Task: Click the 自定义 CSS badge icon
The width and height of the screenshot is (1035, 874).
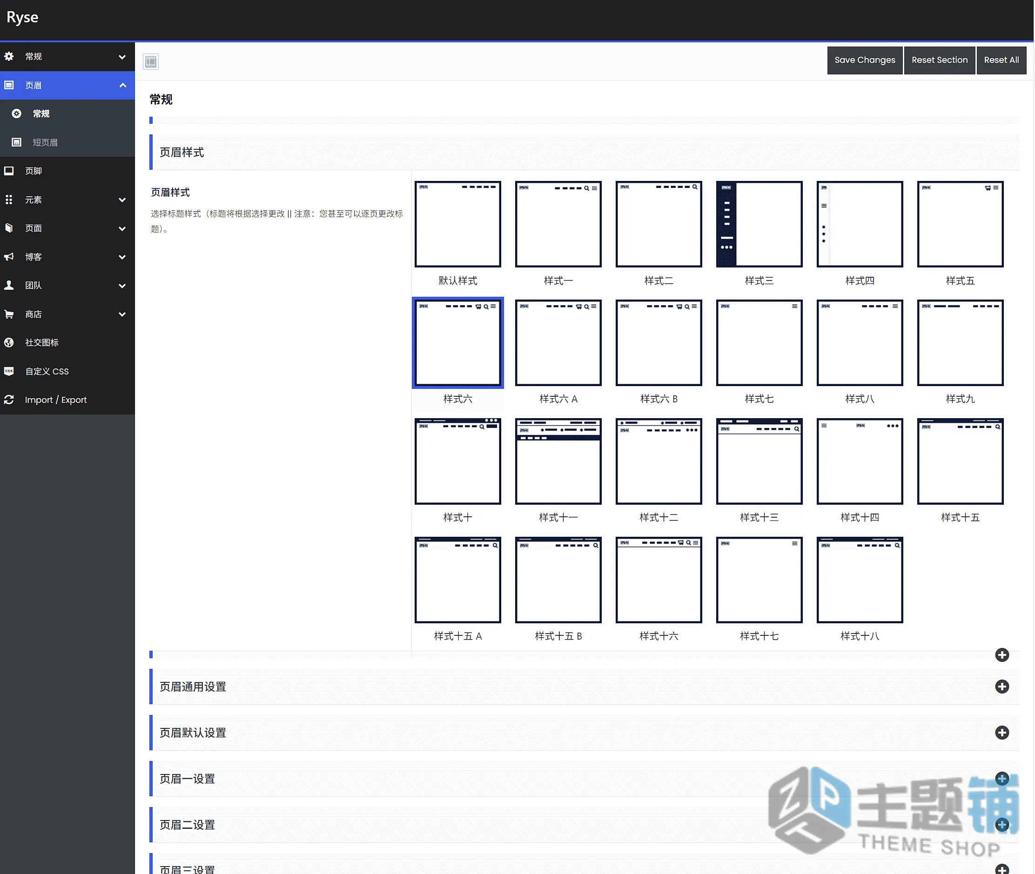Action: (9, 371)
